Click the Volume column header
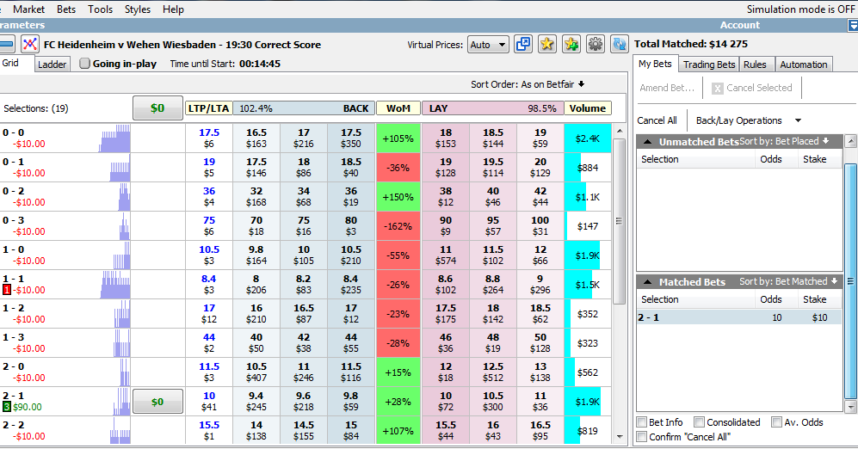This screenshot has width=858, height=449. 587,108
